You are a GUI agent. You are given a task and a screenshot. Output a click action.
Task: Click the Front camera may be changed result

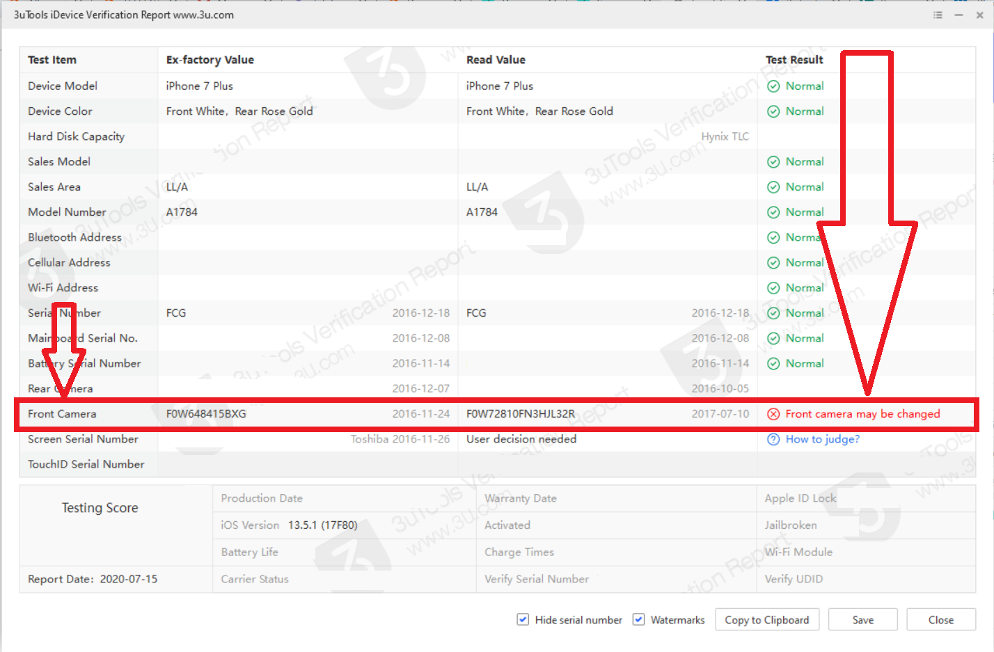[x=862, y=414]
